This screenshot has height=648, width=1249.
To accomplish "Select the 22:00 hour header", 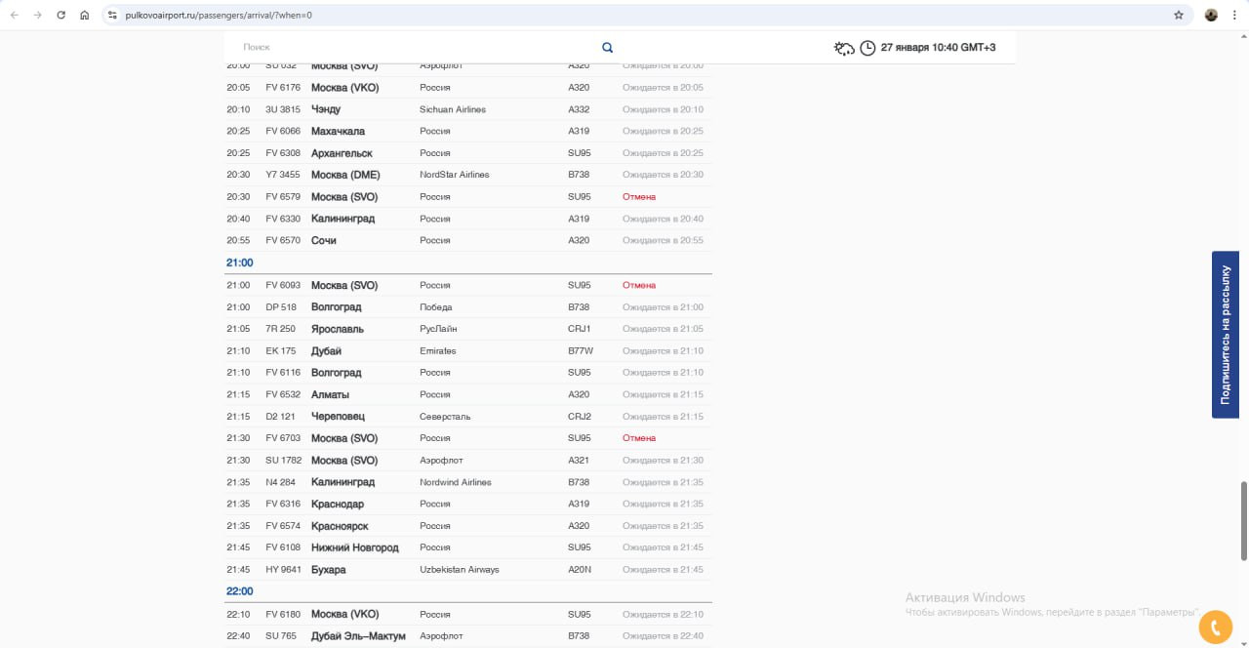I will 240,591.
